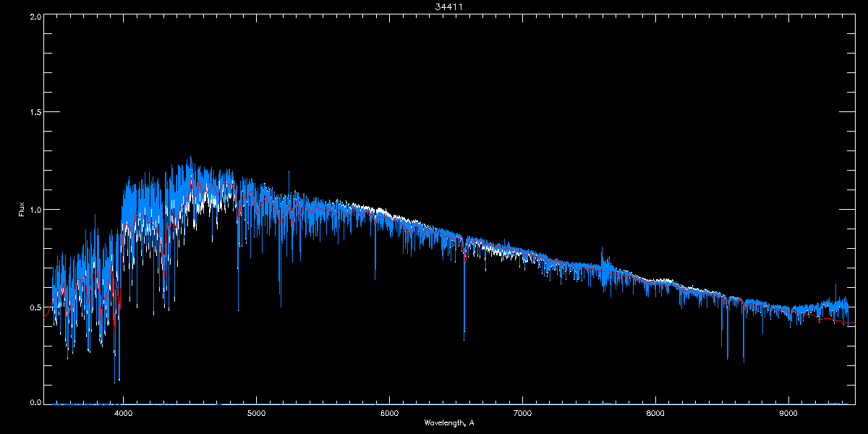Click the 1.5 y-axis tick label

click(34, 113)
